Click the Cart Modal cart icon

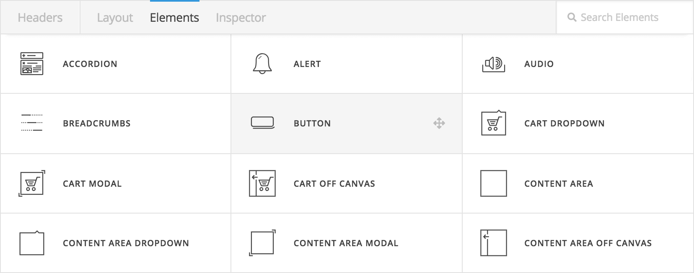(31, 183)
